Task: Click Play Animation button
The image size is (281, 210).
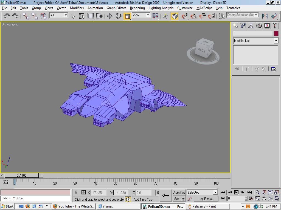Action: pos(236,192)
